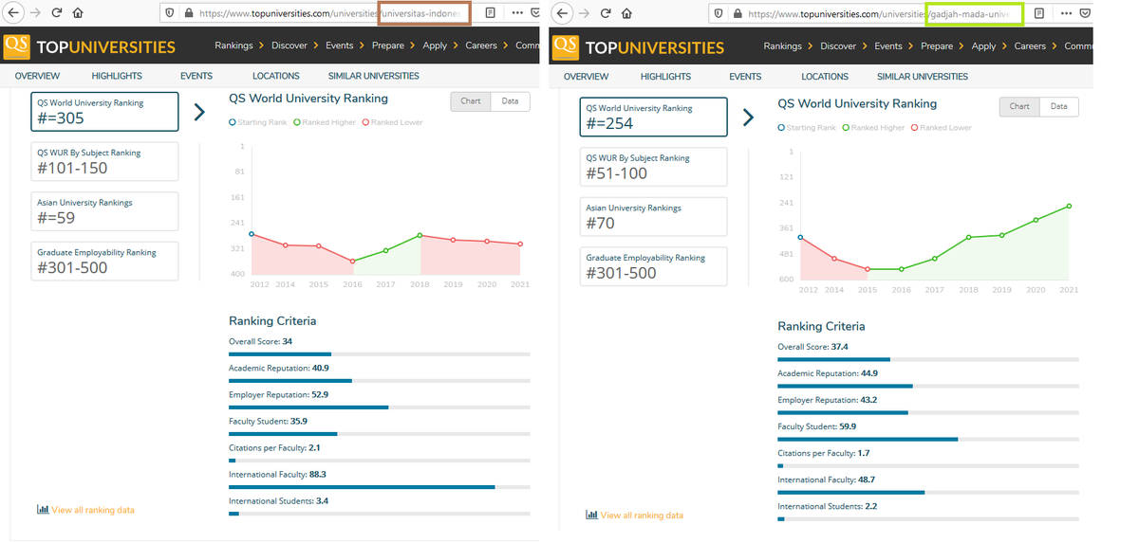Click Pocket icon in right browser
1139x543 pixels.
(x=1085, y=13)
